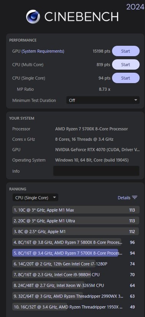Select the Intel Core i7-1280P ranking row
Image resolution: width=145 pixels, height=317 pixels.
click(76, 264)
